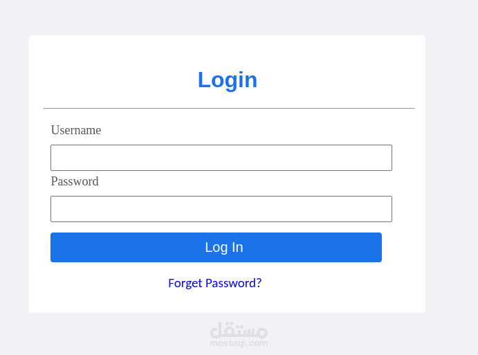Click the mostaql.com watermark text
The width and height of the screenshot is (478, 355).
coord(239,343)
